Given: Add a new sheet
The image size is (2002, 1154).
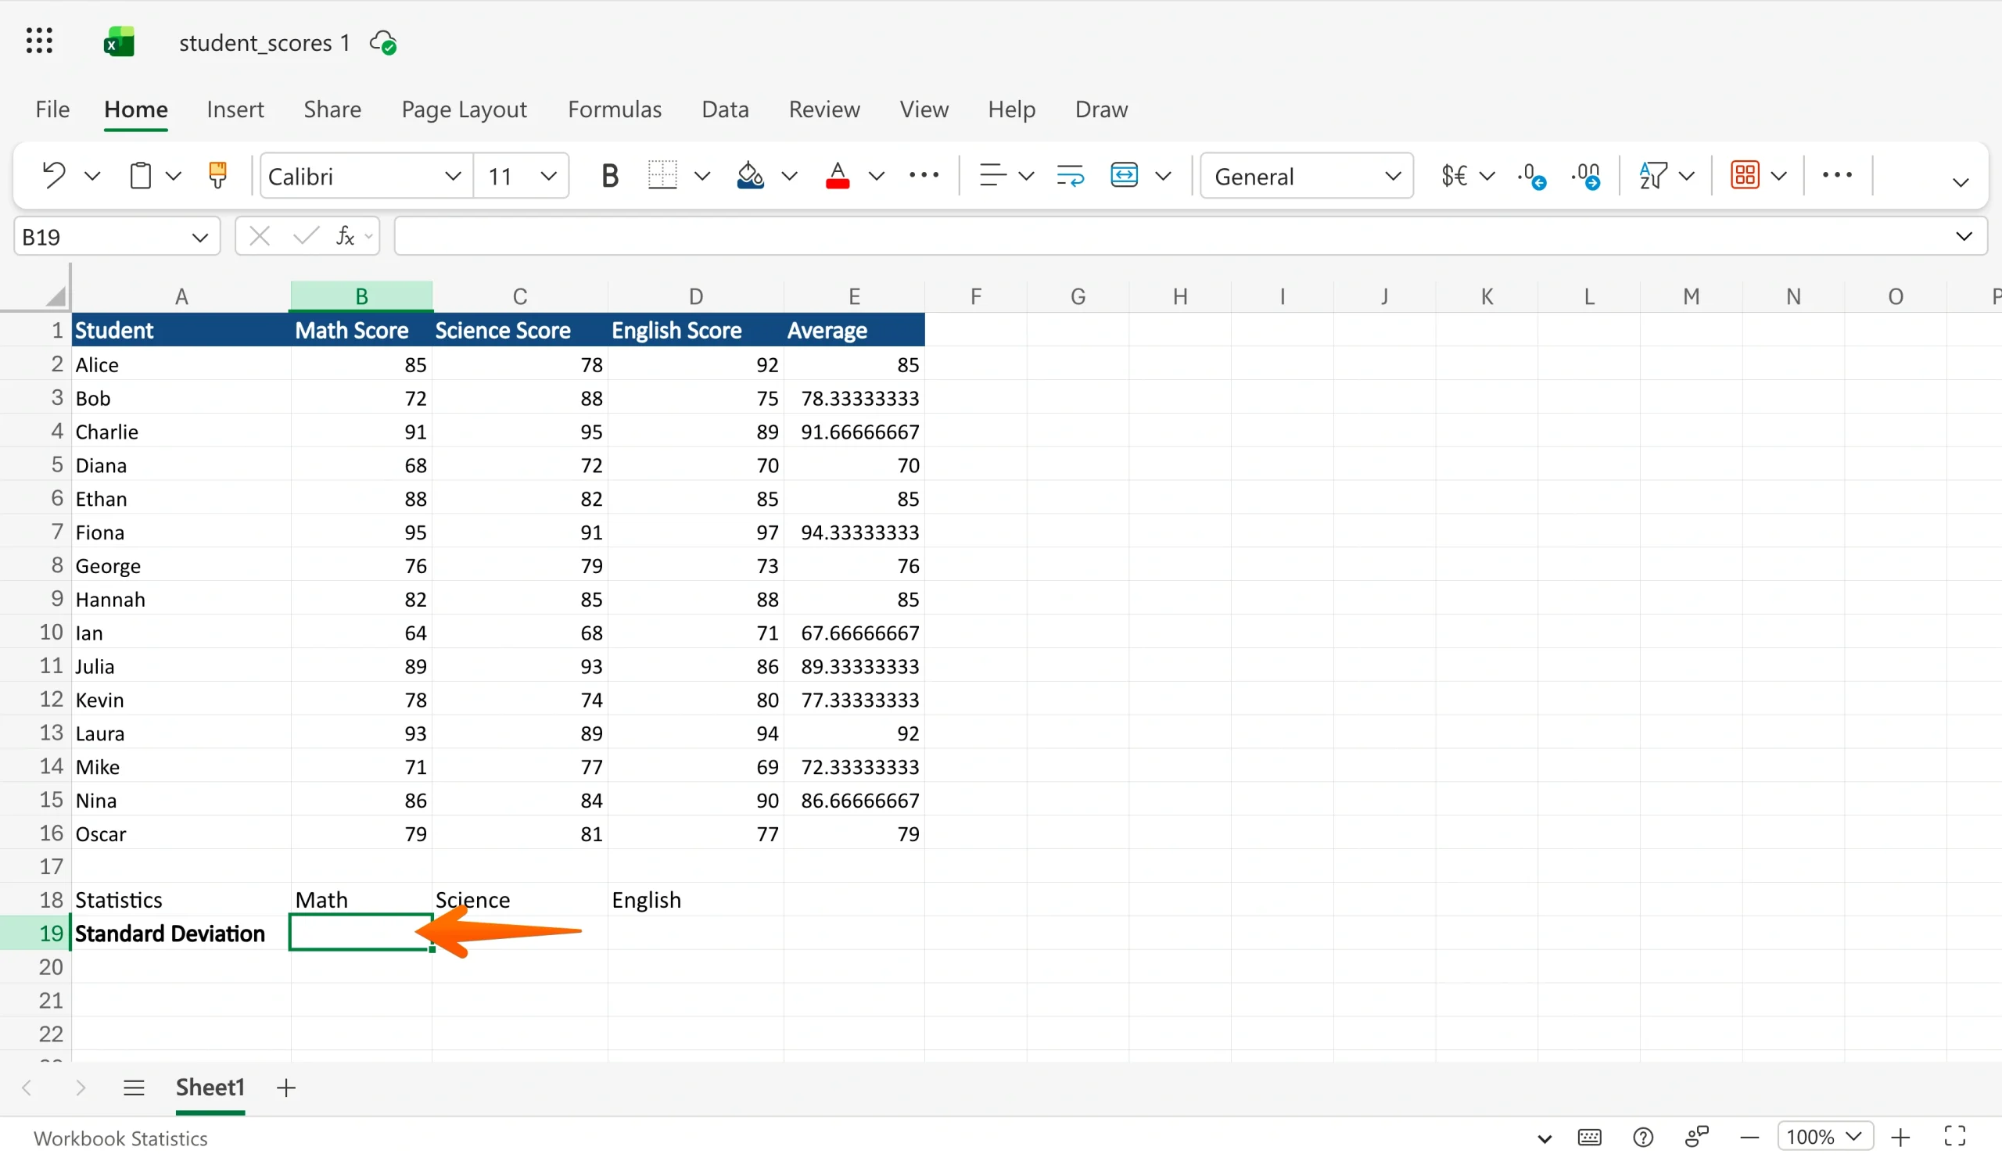Looking at the screenshot, I should (x=286, y=1088).
